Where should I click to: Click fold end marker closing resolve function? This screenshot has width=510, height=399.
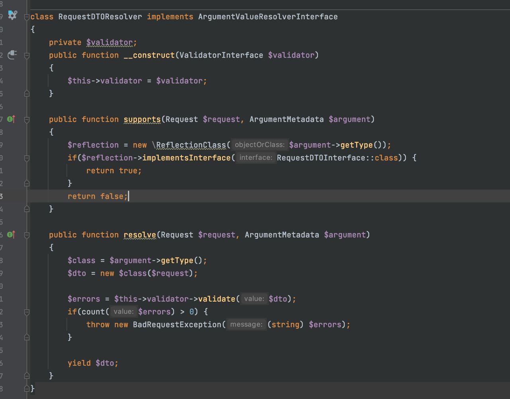click(27, 375)
